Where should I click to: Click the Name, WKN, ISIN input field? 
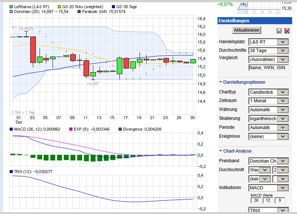[268, 68]
